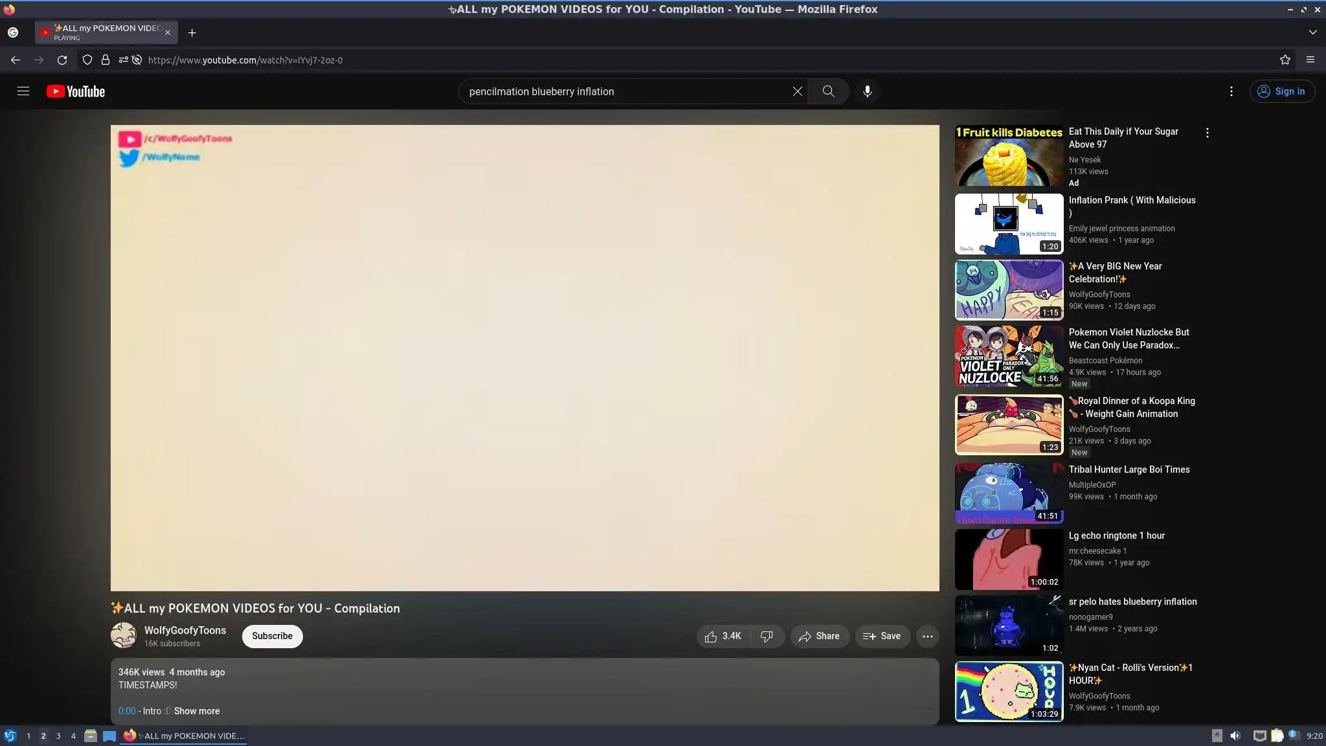Click the dislike thumbs-down icon

[x=767, y=637]
